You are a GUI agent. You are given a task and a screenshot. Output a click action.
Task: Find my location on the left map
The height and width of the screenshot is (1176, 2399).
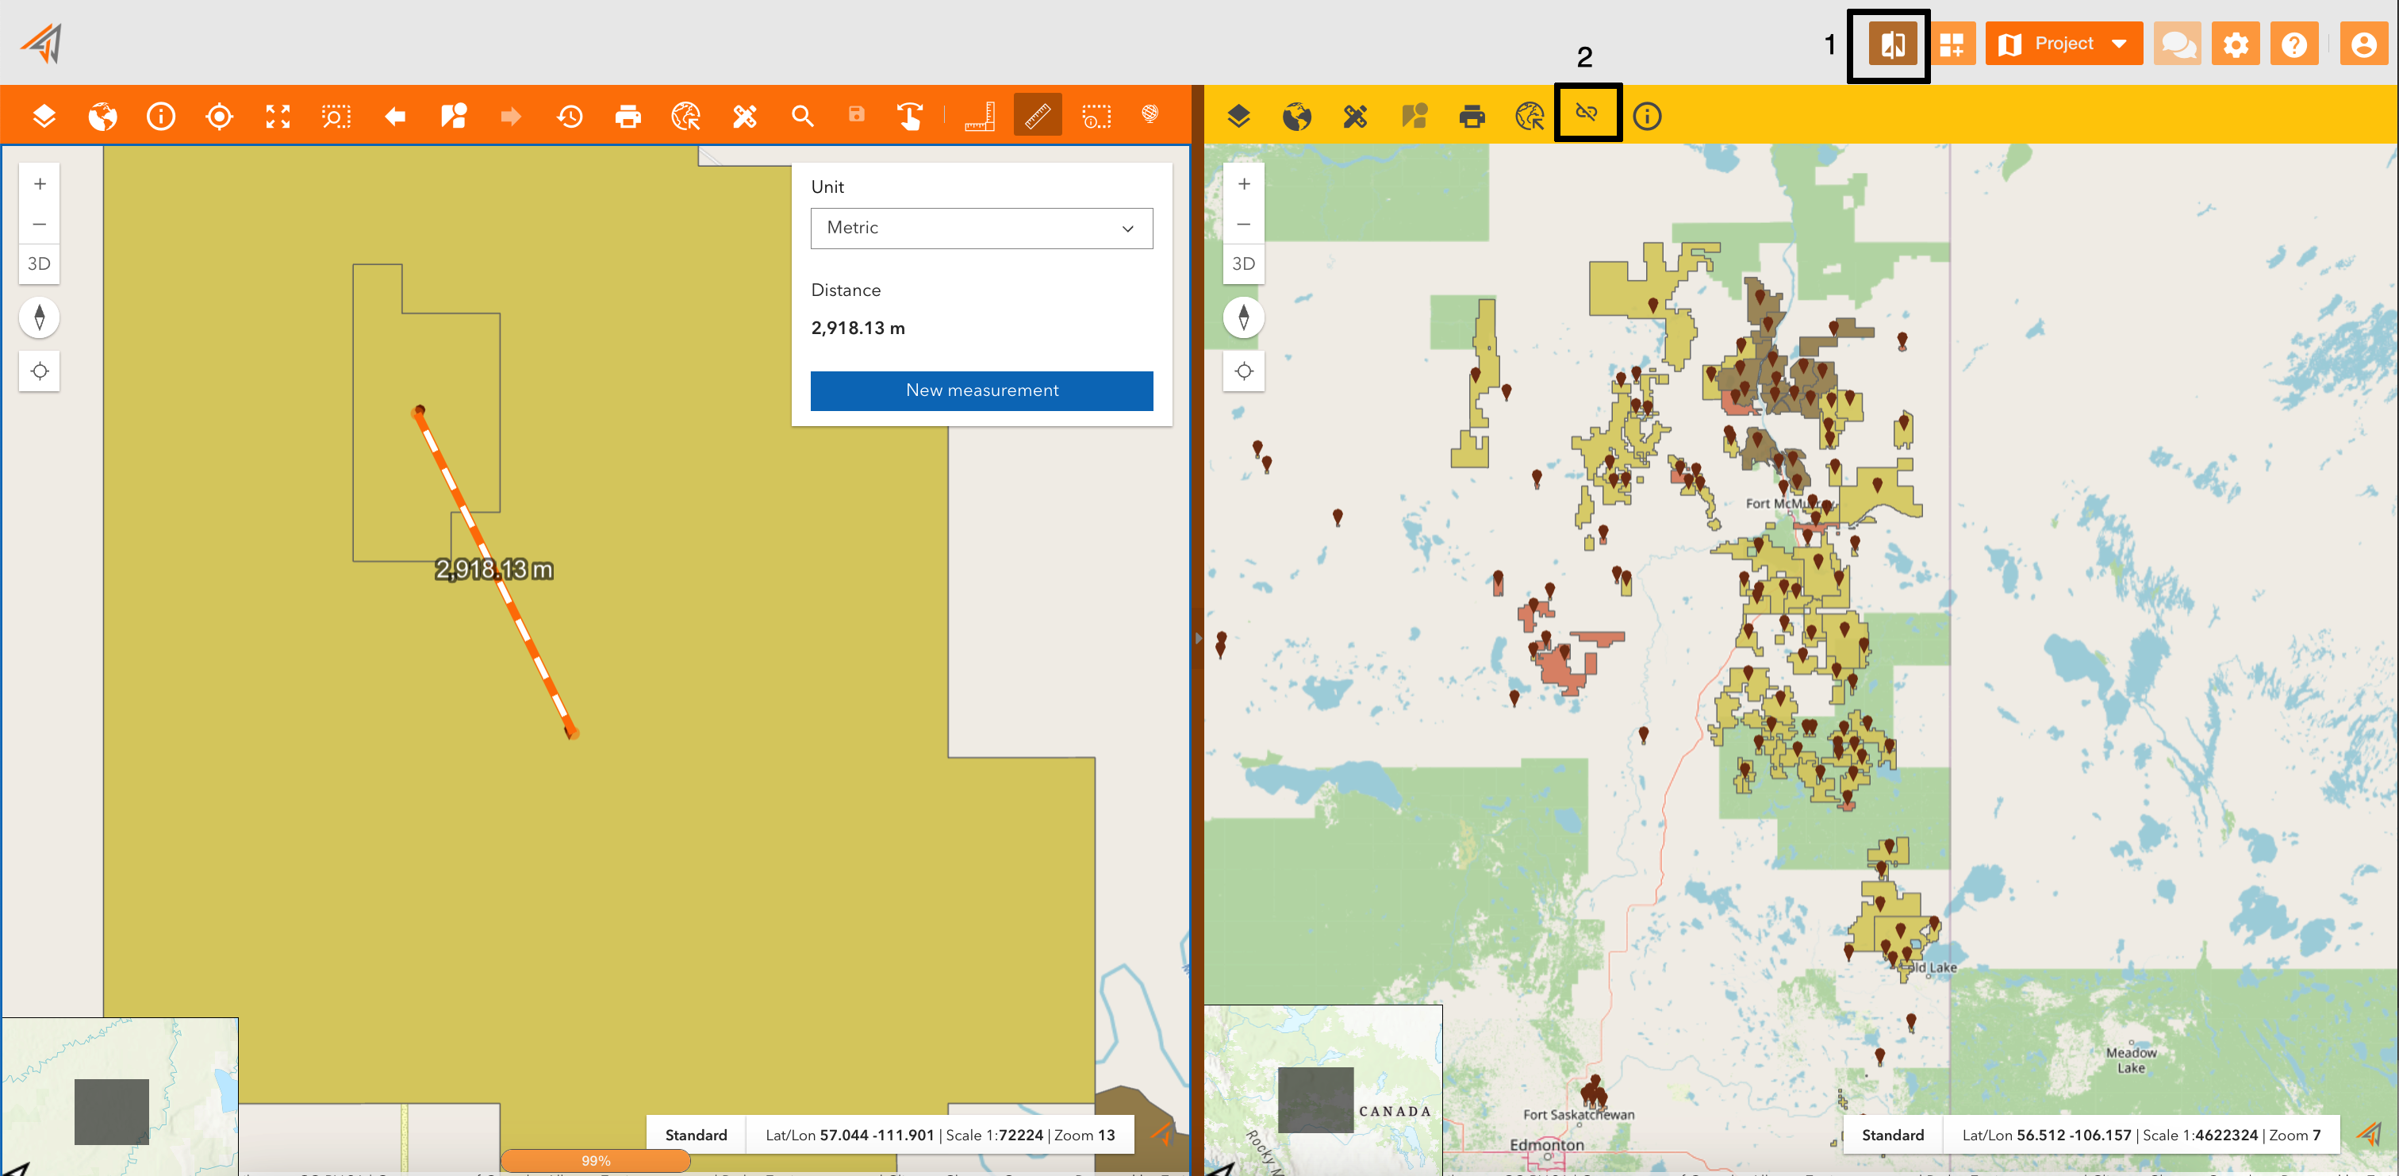click(39, 371)
